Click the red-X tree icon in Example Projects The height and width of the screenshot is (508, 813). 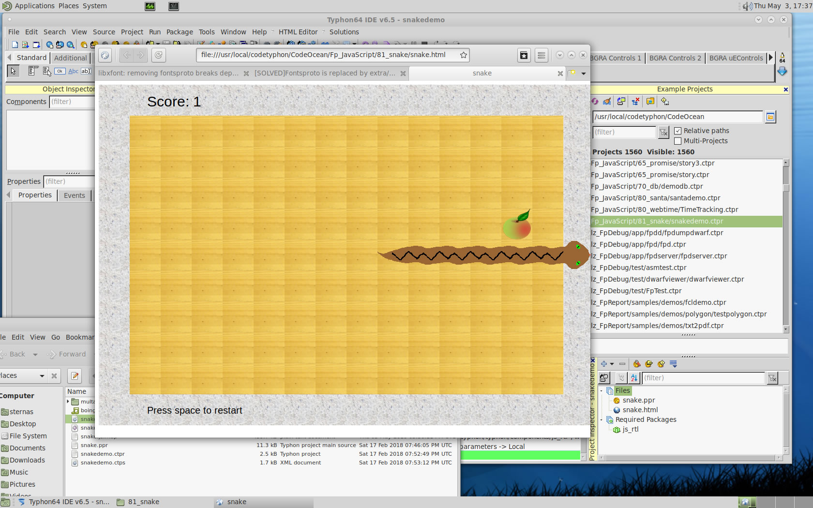tap(636, 101)
